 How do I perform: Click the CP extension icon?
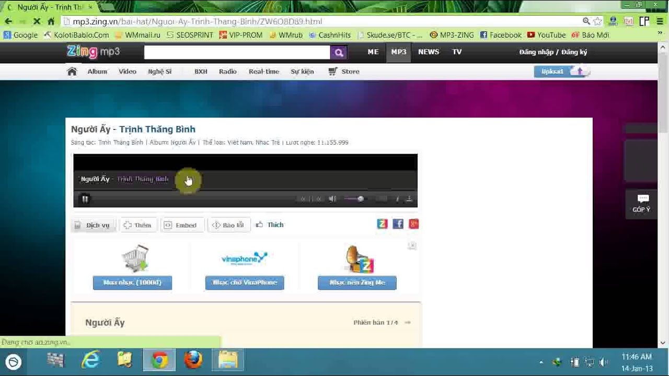(644, 21)
